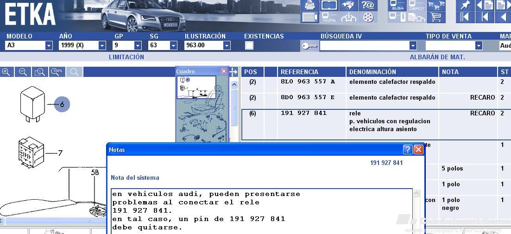The image size is (511, 234).
Task: Click callout number 6 in the illustration
Action: 62,104
